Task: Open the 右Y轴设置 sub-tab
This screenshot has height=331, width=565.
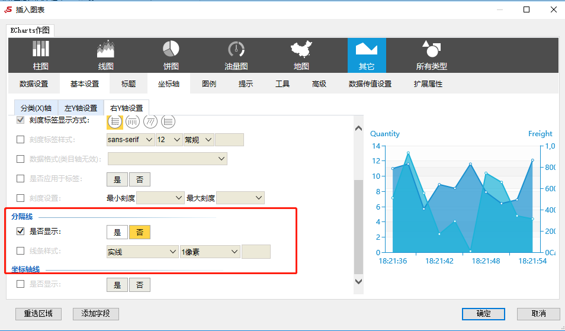Action: click(x=127, y=108)
